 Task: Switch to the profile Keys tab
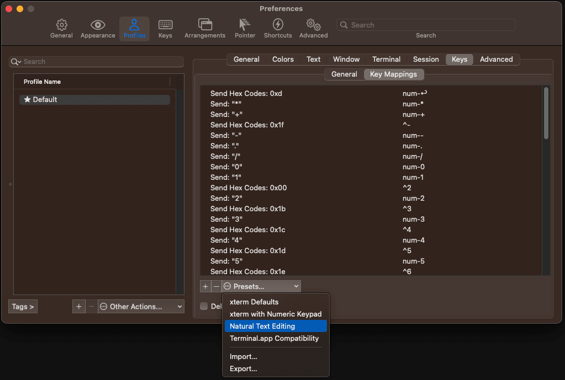(x=460, y=60)
